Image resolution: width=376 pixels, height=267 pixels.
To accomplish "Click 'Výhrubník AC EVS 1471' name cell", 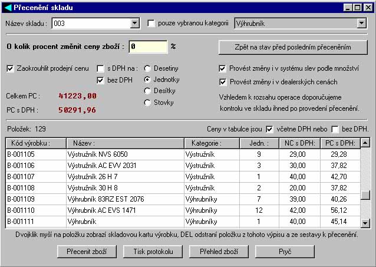I will point(125,210).
